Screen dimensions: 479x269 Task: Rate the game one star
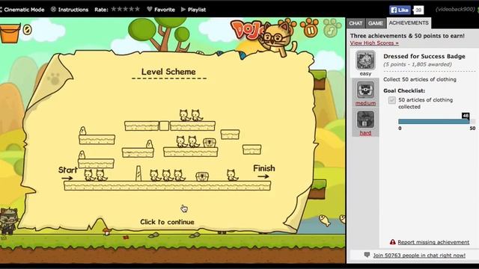coord(114,9)
